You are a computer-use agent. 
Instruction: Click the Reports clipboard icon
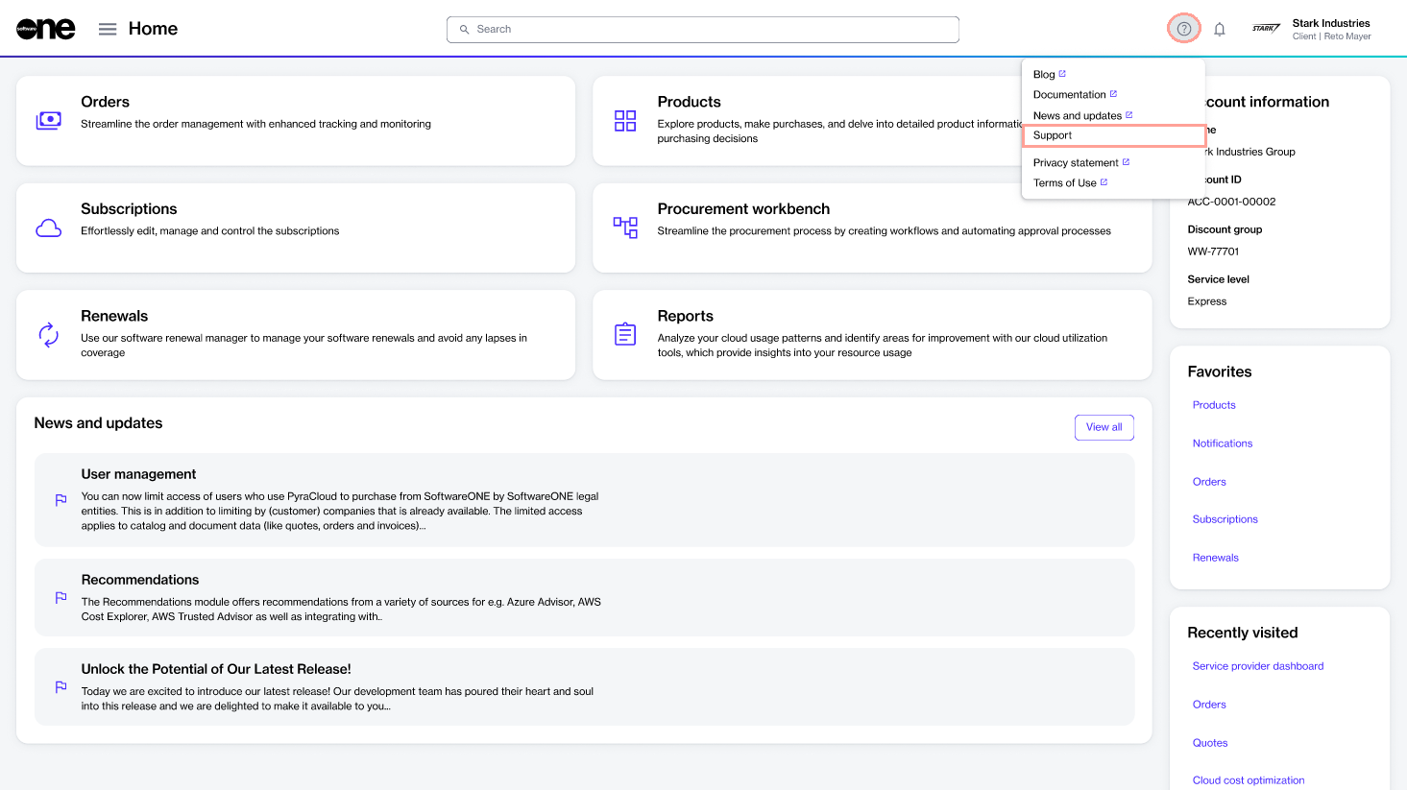point(625,334)
